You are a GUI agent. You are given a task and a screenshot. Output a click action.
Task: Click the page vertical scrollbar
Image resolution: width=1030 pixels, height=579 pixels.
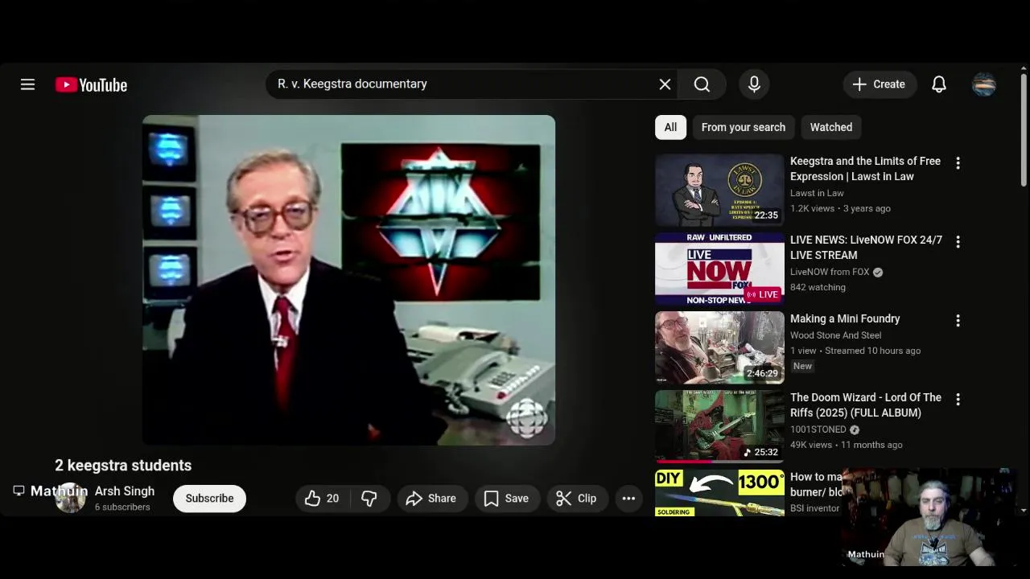[x=1023, y=129]
